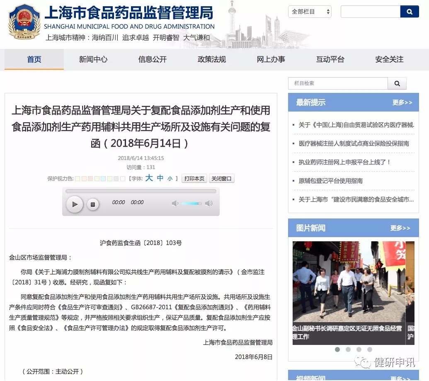
Task: Expand 更多>> in 最新提示 section
Action: [402, 102]
